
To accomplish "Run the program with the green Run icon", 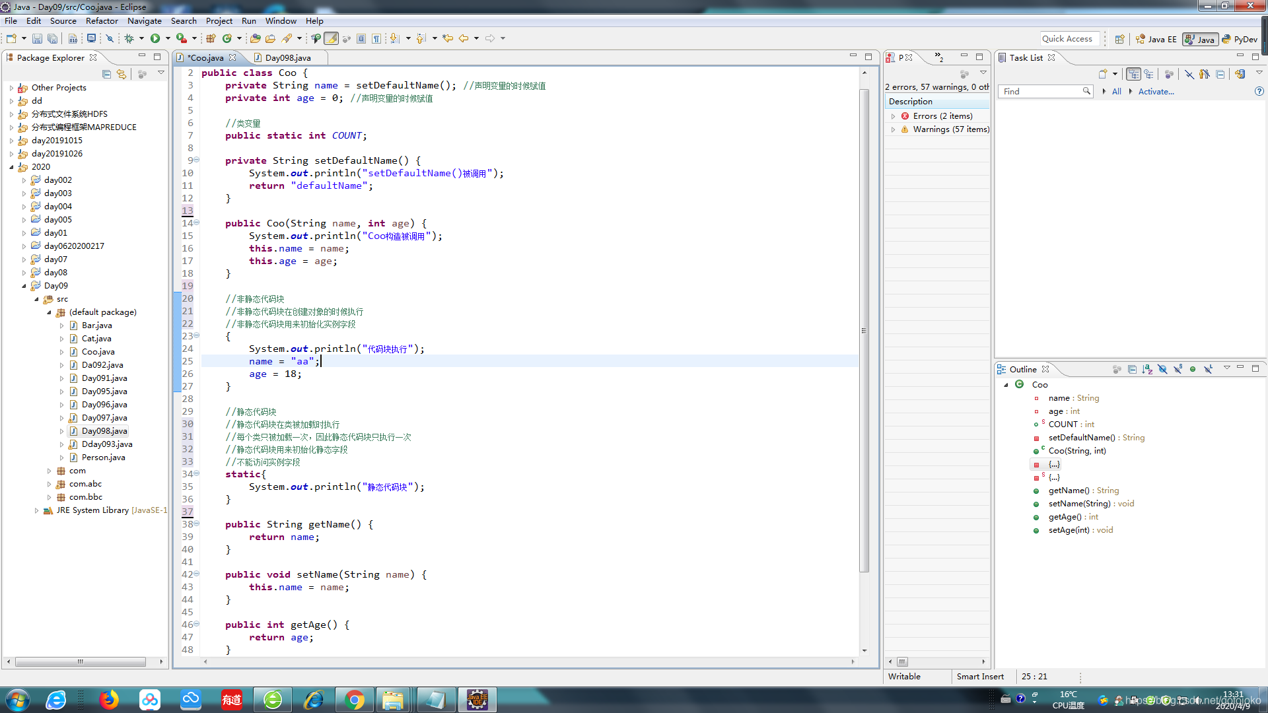I will pyautogui.click(x=155, y=38).
